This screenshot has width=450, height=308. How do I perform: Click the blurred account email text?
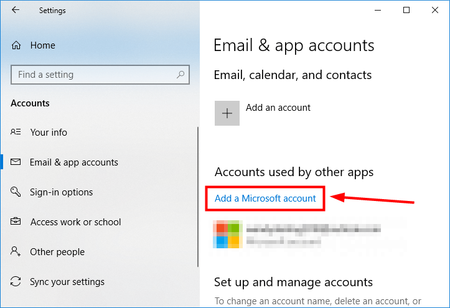pyautogui.click(x=314, y=229)
